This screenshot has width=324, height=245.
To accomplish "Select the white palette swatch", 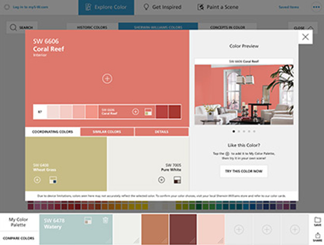I will click(127, 229).
